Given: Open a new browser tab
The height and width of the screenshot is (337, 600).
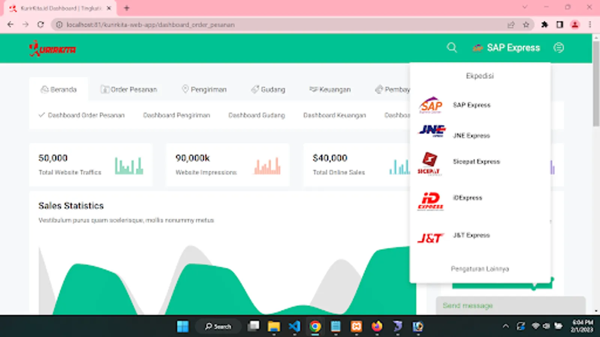Looking at the screenshot, I should tap(127, 8).
